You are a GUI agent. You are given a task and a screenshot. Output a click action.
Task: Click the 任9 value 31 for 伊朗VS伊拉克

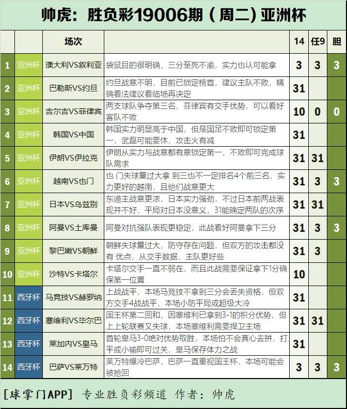coord(318,159)
